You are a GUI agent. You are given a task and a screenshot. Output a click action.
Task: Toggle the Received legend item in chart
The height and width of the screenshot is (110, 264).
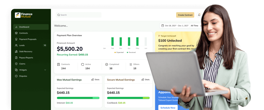pyautogui.click(x=131, y=52)
